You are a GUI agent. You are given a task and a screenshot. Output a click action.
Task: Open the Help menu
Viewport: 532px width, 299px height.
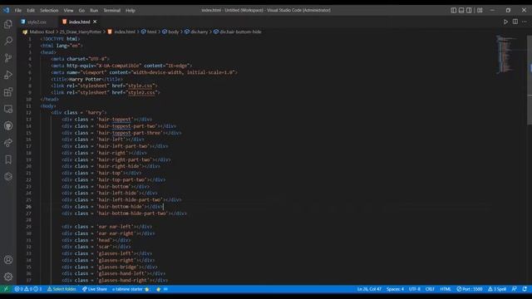point(131,11)
